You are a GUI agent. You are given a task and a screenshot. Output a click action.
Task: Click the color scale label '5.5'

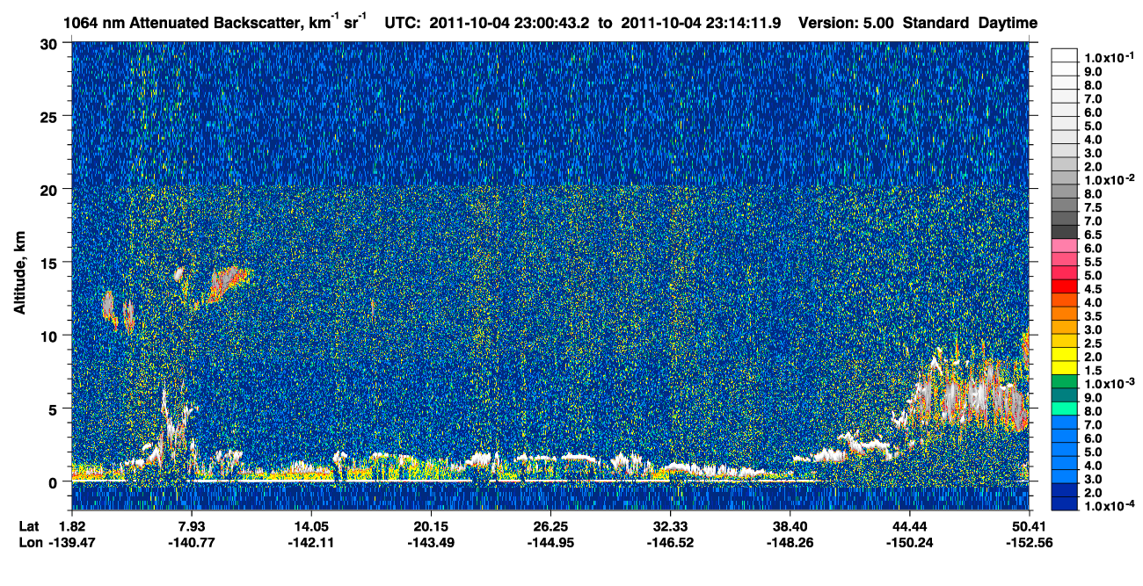1094,262
